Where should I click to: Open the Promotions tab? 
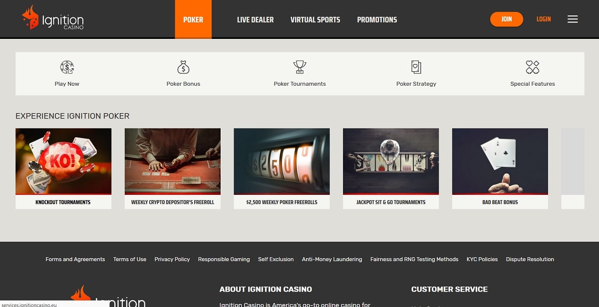(377, 19)
